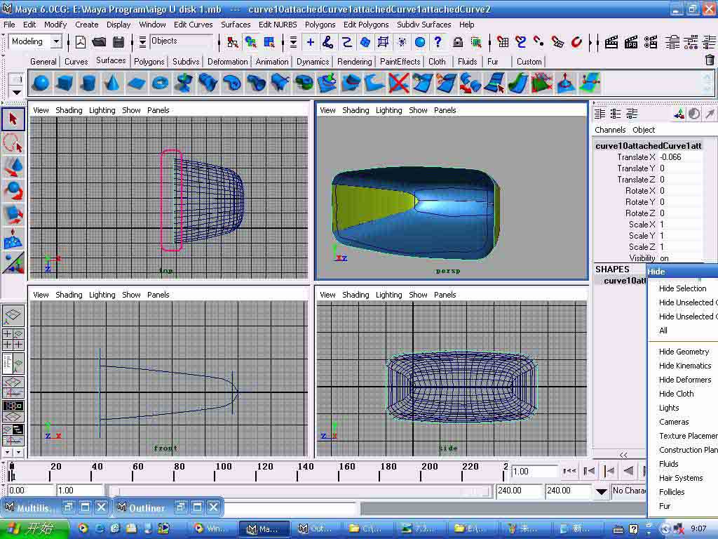Screen dimensions: 718x539
Task: Click the first clapperboard render icon
Action: [611, 42]
